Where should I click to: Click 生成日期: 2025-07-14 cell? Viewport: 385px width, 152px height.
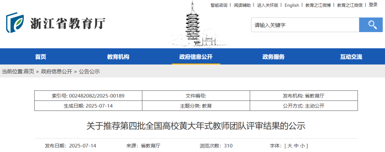[88, 106]
